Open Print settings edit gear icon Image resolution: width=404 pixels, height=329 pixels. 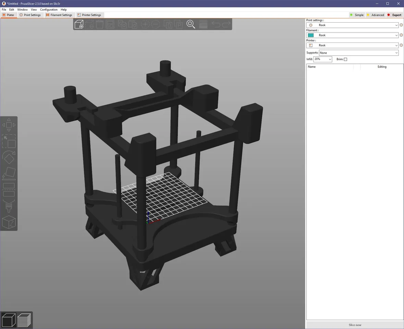(401, 25)
